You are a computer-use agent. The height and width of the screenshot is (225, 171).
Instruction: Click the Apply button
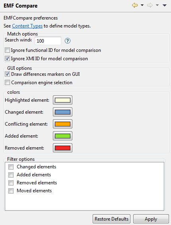(x=151, y=219)
